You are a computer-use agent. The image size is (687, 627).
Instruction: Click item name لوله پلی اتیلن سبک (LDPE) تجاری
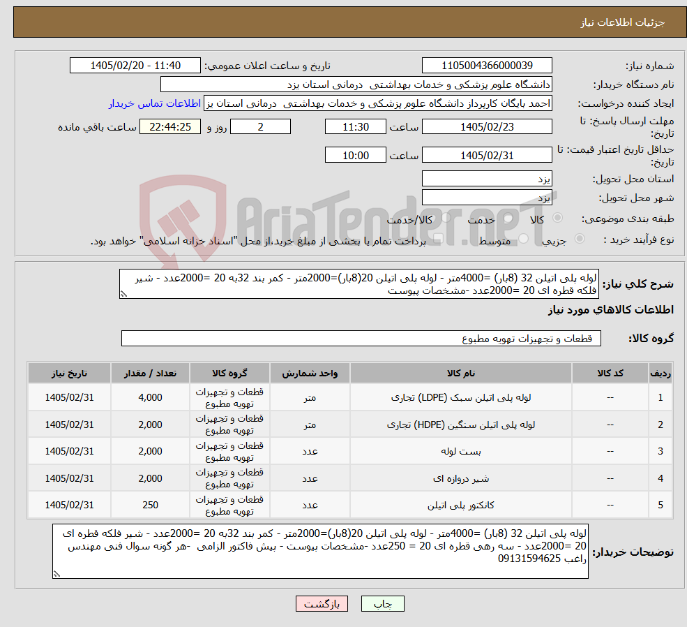pos(460,398)
